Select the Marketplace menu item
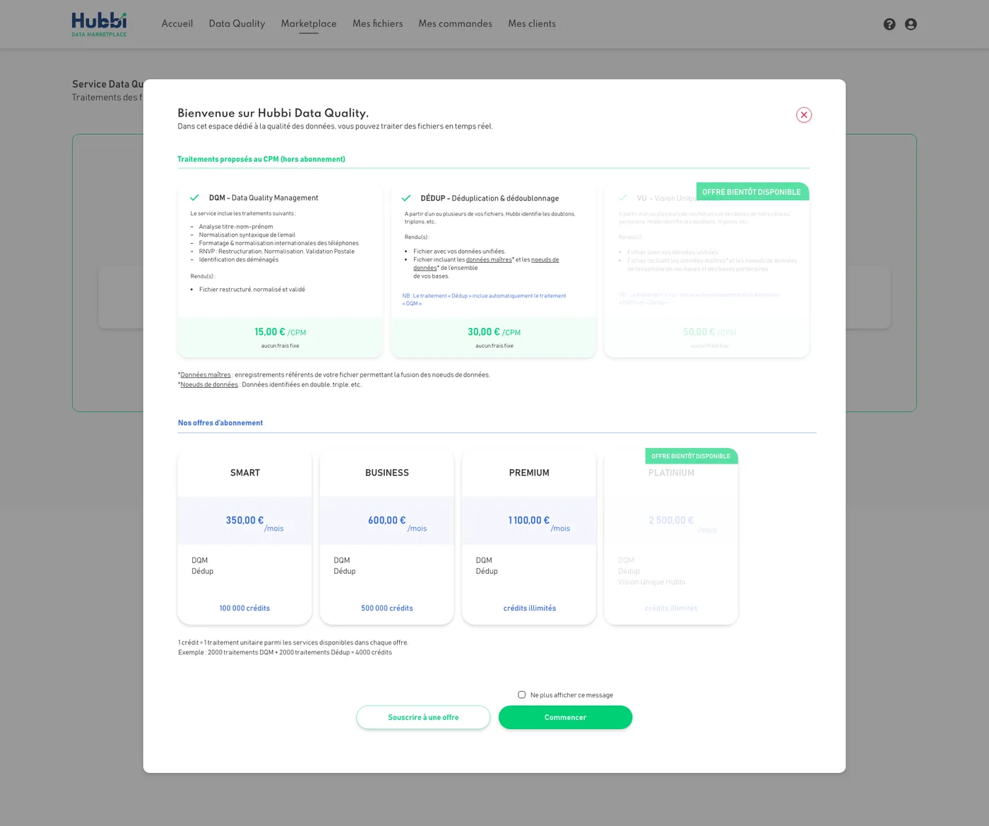Image resolution: width=989 pixels, height=826 pixels. (x=309, y=23)
